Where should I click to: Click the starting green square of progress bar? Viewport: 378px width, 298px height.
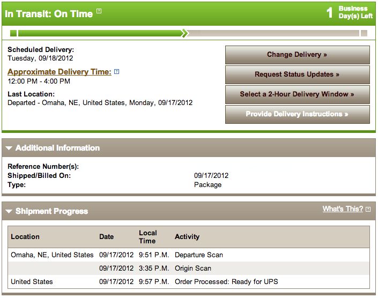pyautogui.click(x=13, y=33)
